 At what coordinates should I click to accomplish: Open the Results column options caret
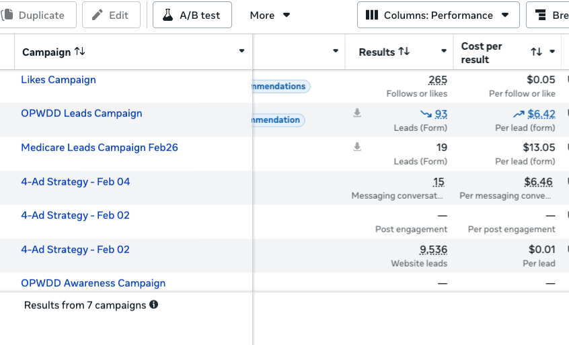coord(444,52)
